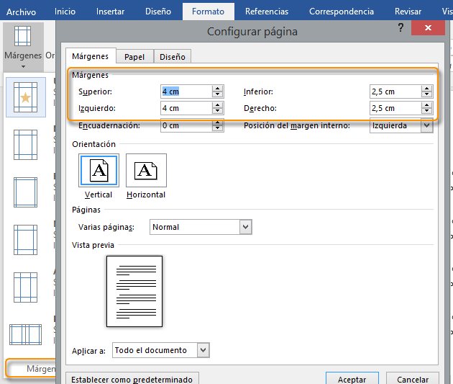Viewport: 453px width, 384px height.
Task: Click the Cancelar button
Action: pos(413,379)
